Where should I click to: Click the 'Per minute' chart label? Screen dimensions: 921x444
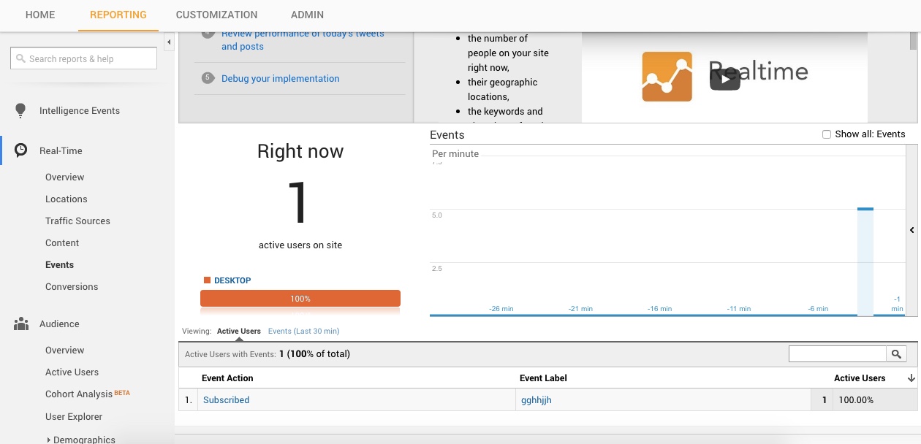coord(455,153)
